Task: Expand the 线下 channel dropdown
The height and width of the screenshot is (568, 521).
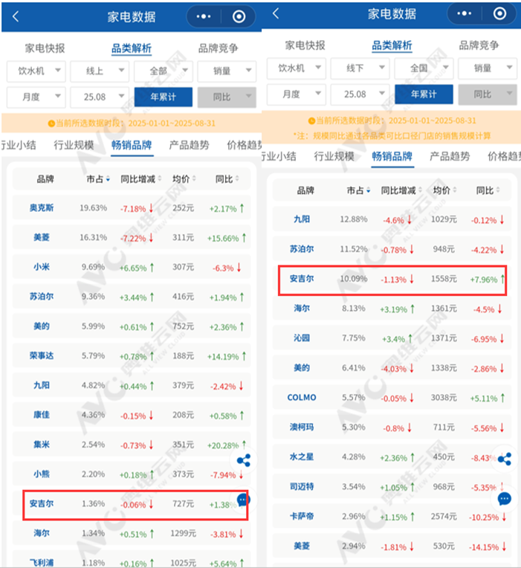Action: pos(359,68)
